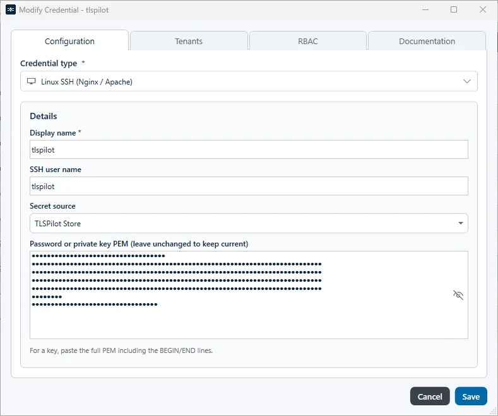This screenshot has height=416, width=498.
Task: Switch to the Configuration tab
Action: pyautogui.click(x=69, y=41)
